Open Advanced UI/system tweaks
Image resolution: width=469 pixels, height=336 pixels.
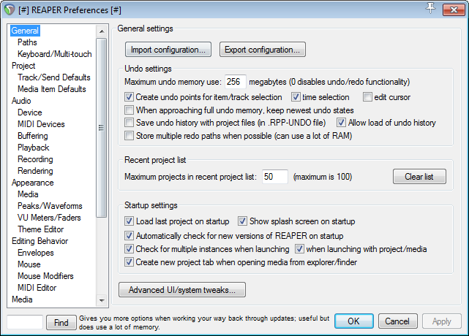(x=181, y=290)
